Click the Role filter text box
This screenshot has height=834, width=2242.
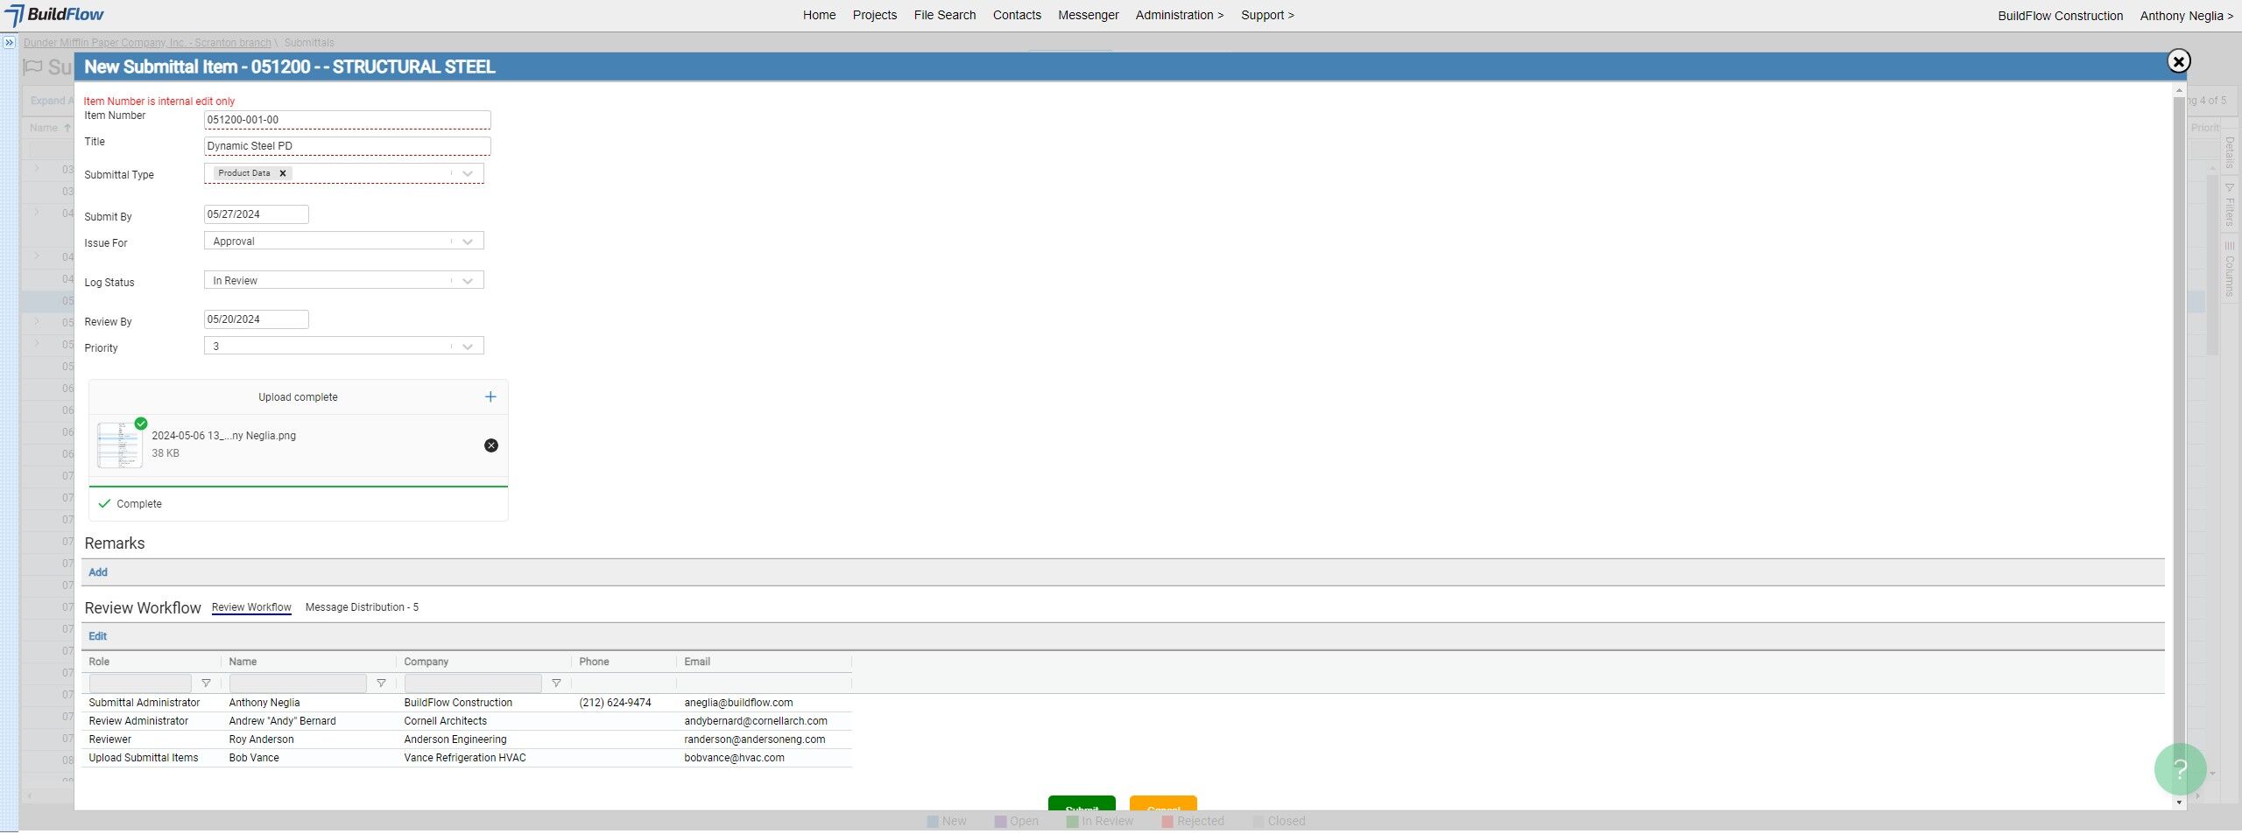140,683
